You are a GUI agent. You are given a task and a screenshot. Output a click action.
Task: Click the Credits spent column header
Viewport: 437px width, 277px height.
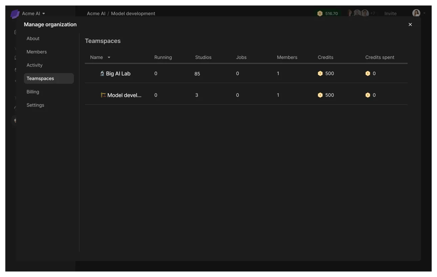click(x=380, y=57)
